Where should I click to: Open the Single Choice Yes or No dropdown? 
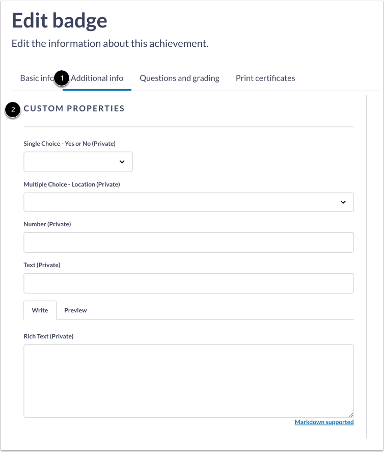tap(77, 162)
